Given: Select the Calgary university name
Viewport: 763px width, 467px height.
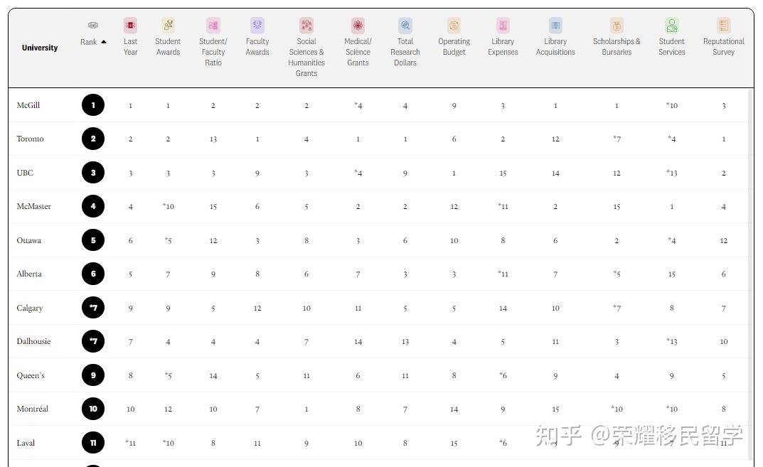Looking at the screenshot, I should pos(30,308).
